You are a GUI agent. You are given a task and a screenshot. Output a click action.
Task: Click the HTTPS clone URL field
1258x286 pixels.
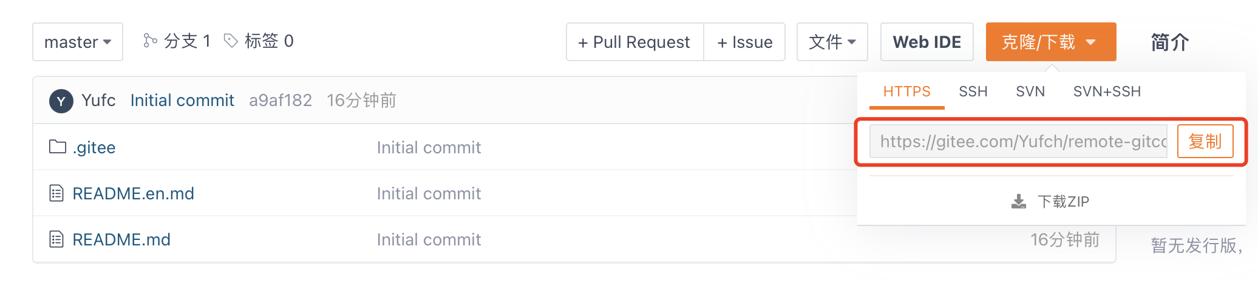point(1018,141)
